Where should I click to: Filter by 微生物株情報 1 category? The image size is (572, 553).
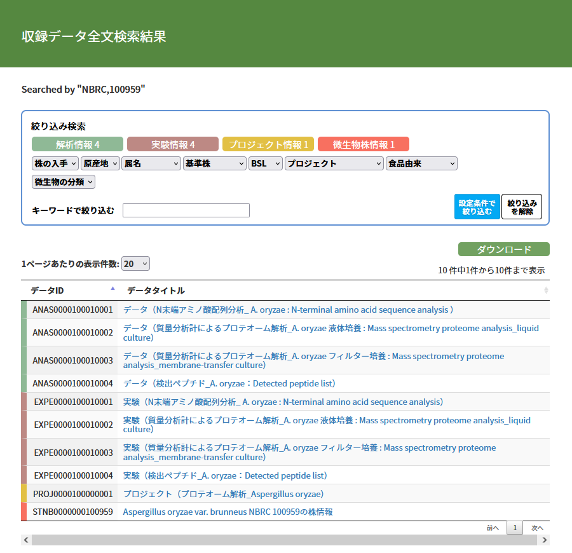coord(364,144)
